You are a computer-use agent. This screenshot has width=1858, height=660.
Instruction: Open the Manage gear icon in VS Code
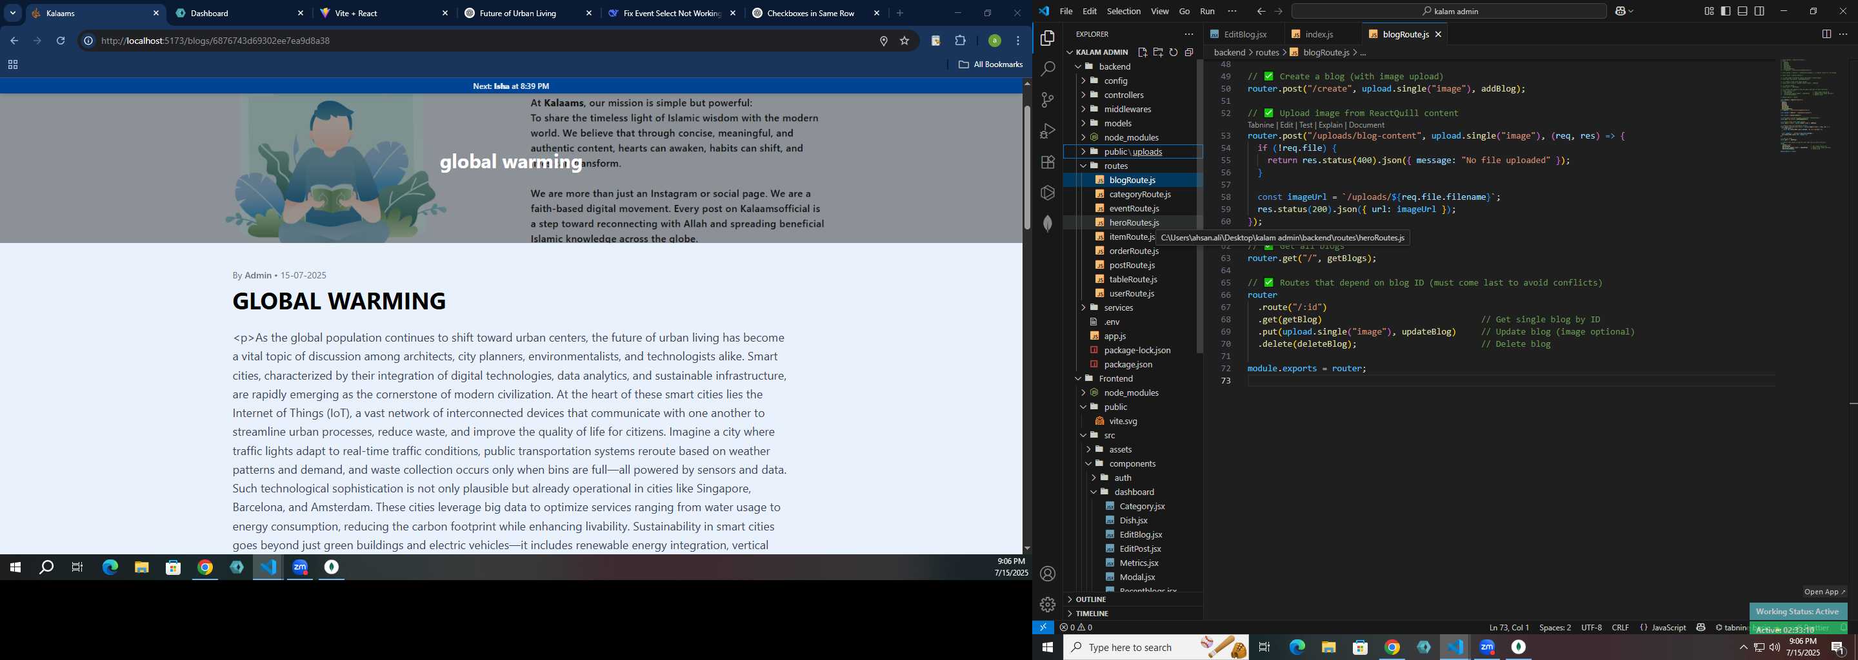(x=1048, y=605)
